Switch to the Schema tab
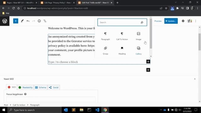This screenshot has width=201, height=113. [41, 88]
